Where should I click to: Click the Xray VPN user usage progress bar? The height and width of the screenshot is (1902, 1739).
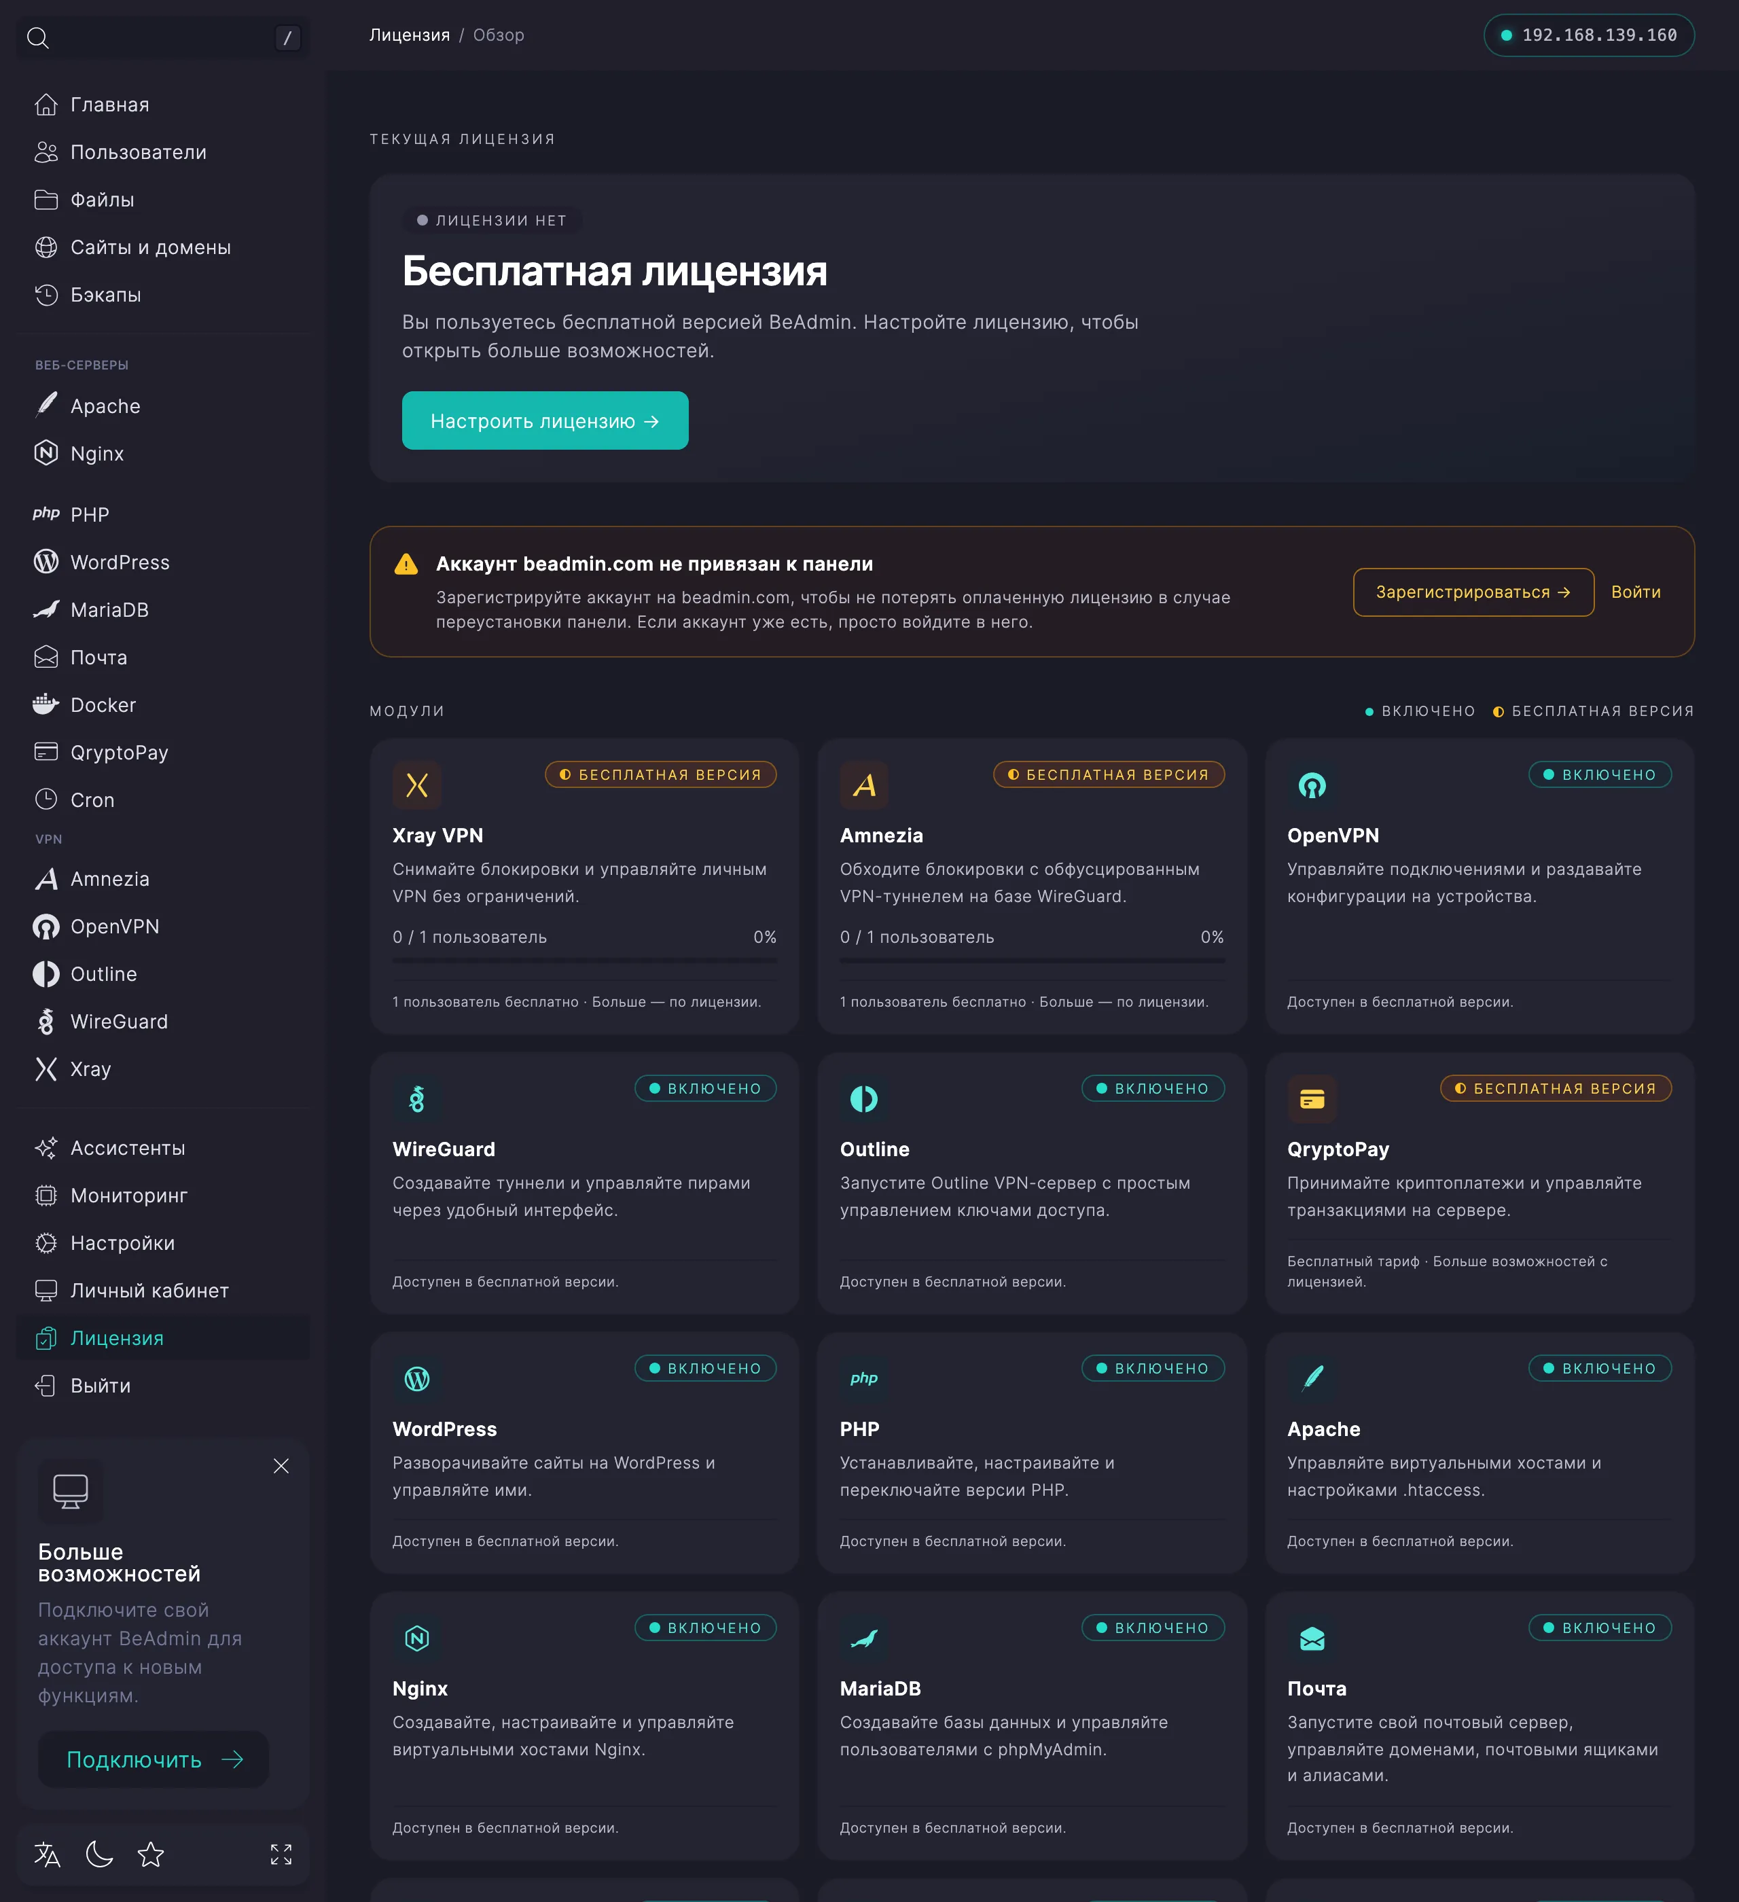pyautogui.click(x=584, y=961)
